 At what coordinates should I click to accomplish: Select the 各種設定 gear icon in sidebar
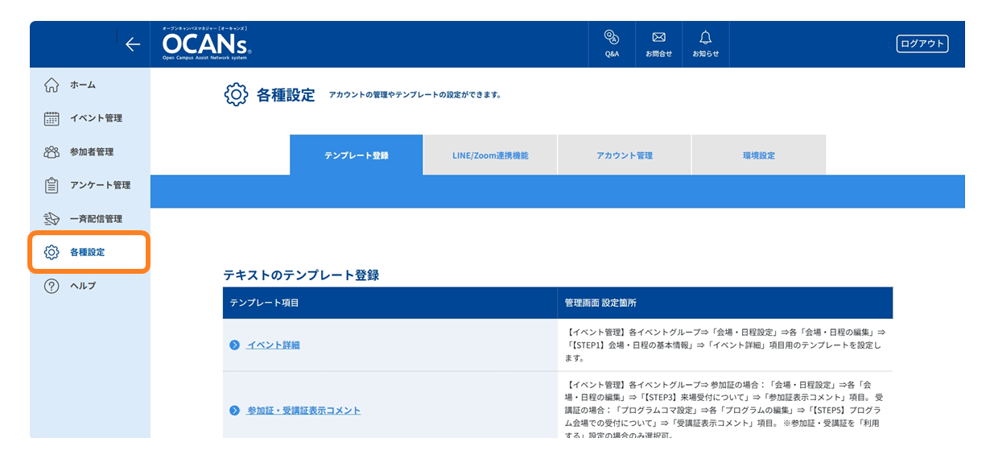pyautogui.click(x=52, y=252)
